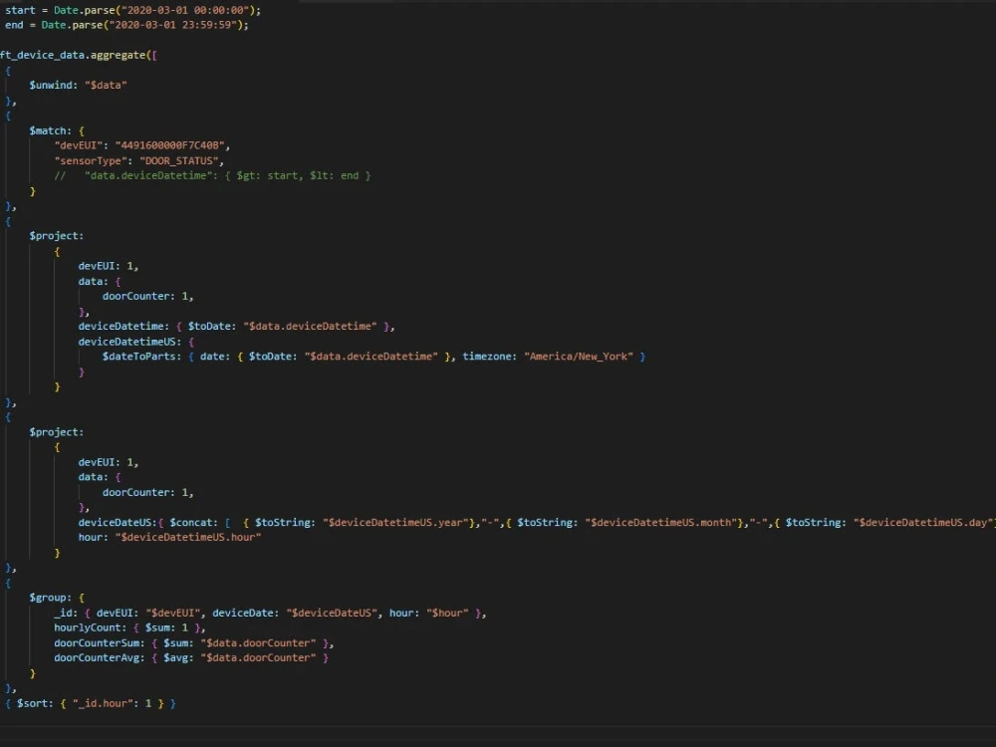996x747 pixels.
Task: Click the "$deviceDatetimeUS.month" string
Action: [661, 523]
